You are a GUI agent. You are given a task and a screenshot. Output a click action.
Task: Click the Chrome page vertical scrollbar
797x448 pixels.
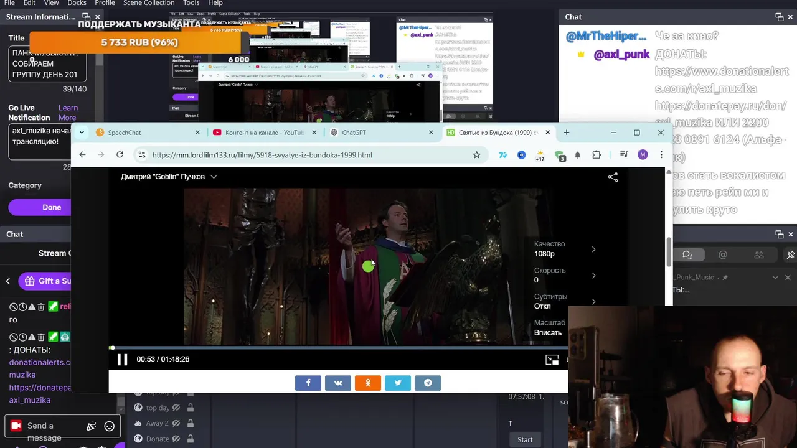pyautogui.click(x=669, y=251)
